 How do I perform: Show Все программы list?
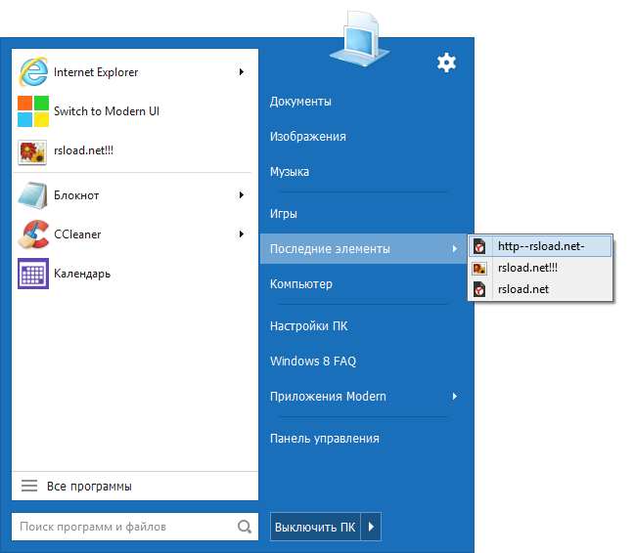pos(135,486)
